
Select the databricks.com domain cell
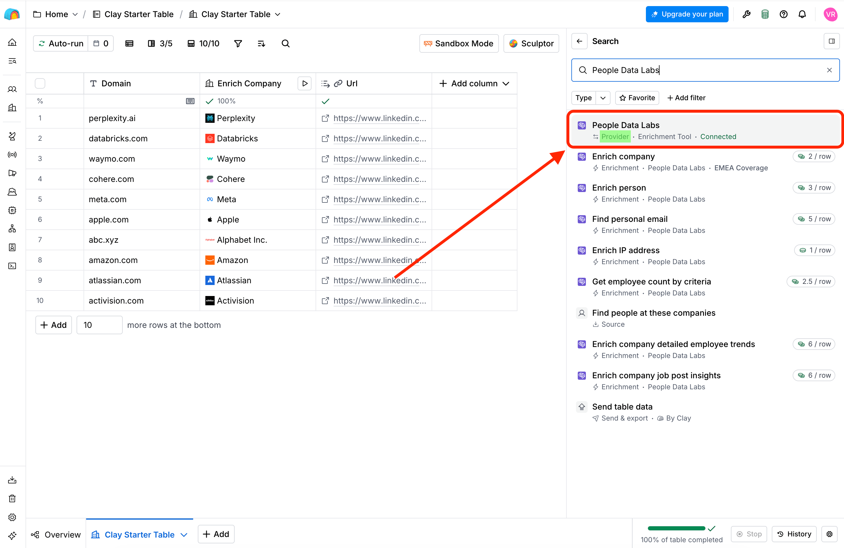pos(142,138)
